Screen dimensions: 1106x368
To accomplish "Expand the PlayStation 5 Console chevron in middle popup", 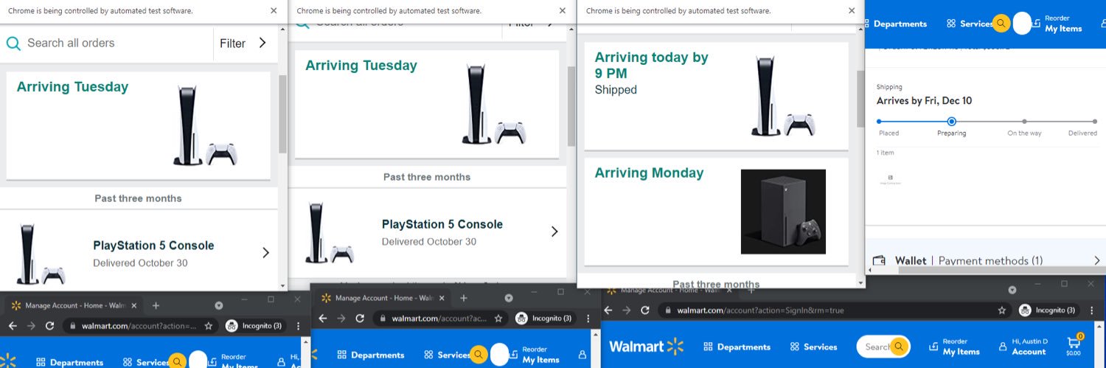I will coord(554,232).
